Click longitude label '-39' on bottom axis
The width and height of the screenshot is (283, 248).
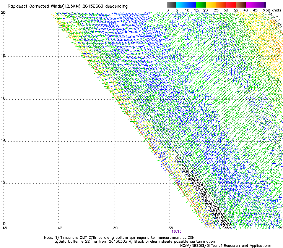(x=114, y=228)
